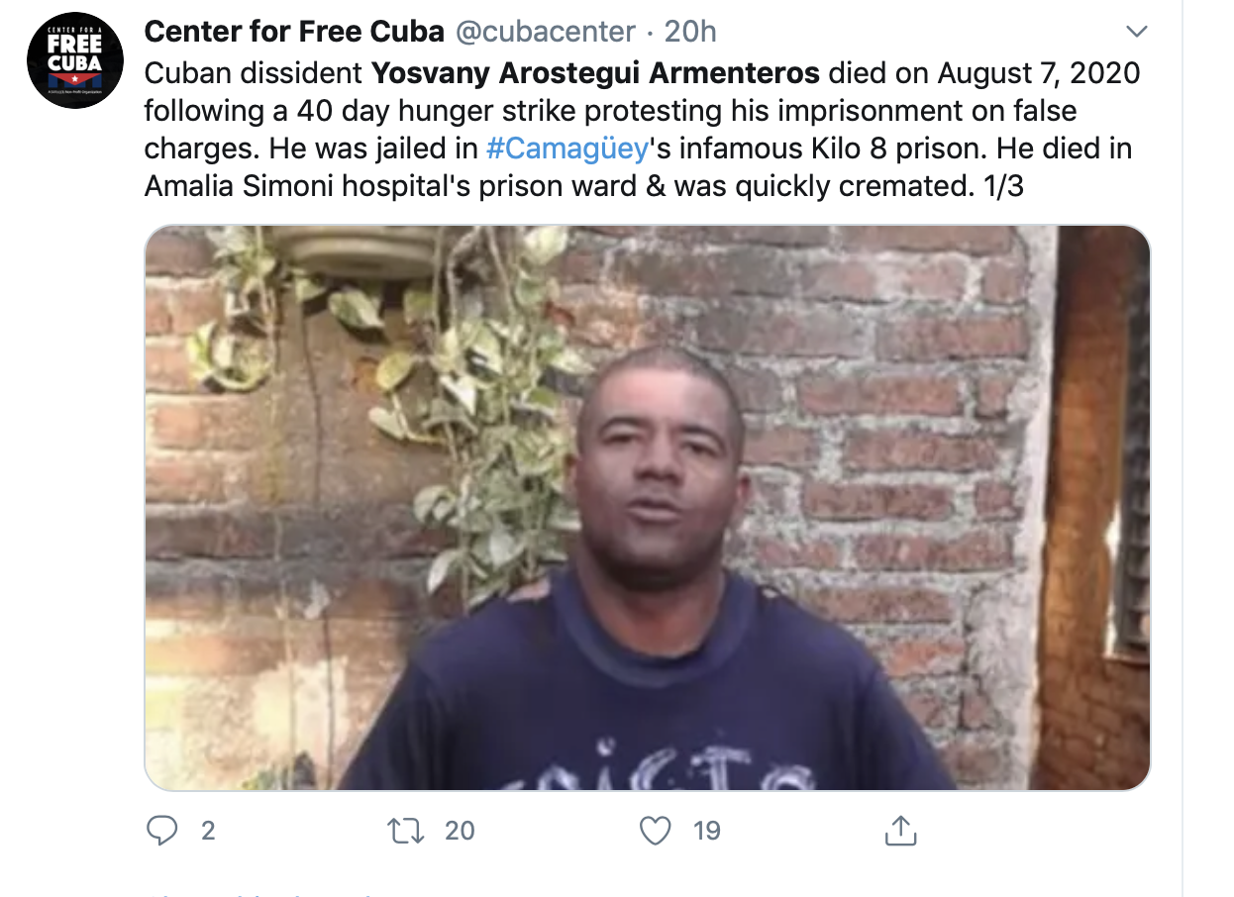Open the @cubacenter handle link
The image size is (1234, 897).
coord(545,32)
